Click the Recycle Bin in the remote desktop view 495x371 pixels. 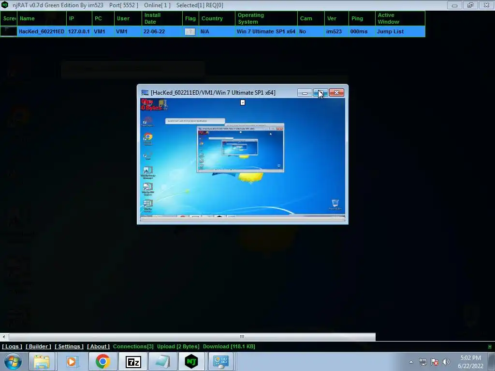(x=335, y=203)
